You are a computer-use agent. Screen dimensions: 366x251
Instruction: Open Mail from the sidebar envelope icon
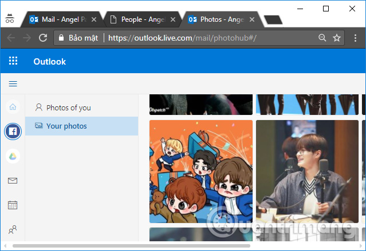tap(13, 181)
